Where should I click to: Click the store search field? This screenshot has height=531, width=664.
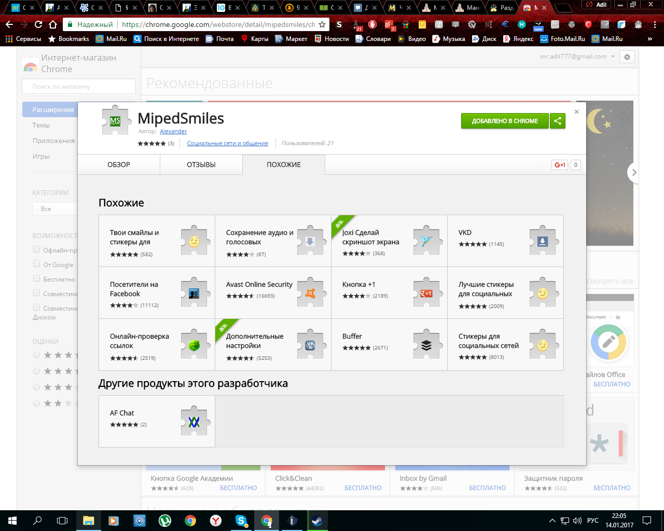point(79,86)
